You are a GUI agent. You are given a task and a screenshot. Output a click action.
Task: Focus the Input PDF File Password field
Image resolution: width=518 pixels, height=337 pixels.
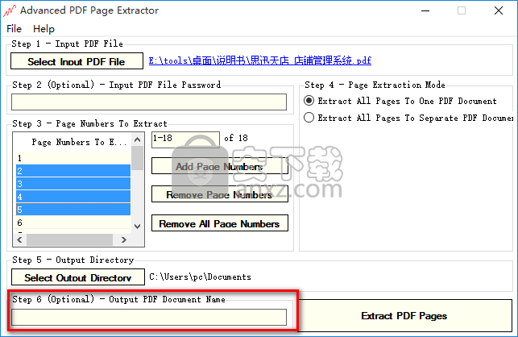click(x=149, y=102)
